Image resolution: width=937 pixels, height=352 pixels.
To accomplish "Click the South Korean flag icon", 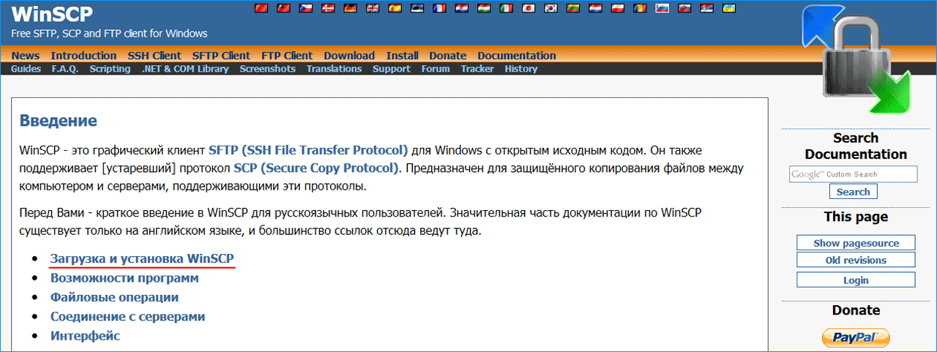I will coord(551,9).
